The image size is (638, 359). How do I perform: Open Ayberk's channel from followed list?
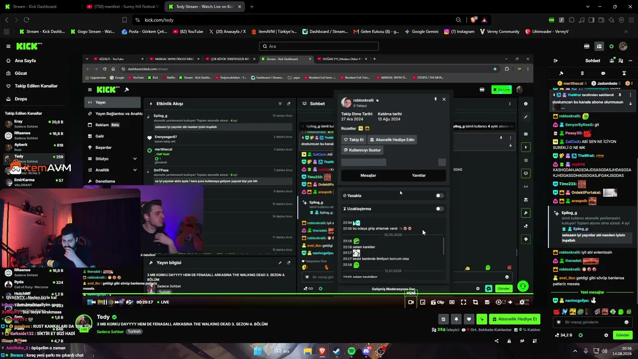pos(34,147)
